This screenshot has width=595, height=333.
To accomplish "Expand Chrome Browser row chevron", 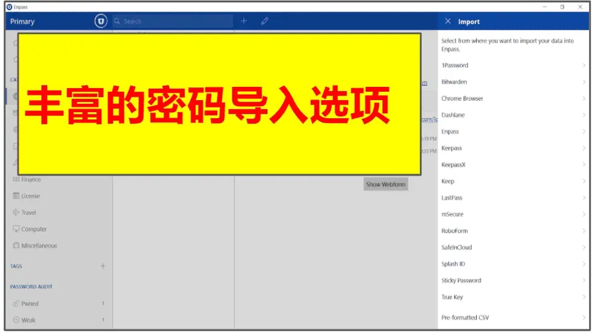I will [x=584, y=98].
